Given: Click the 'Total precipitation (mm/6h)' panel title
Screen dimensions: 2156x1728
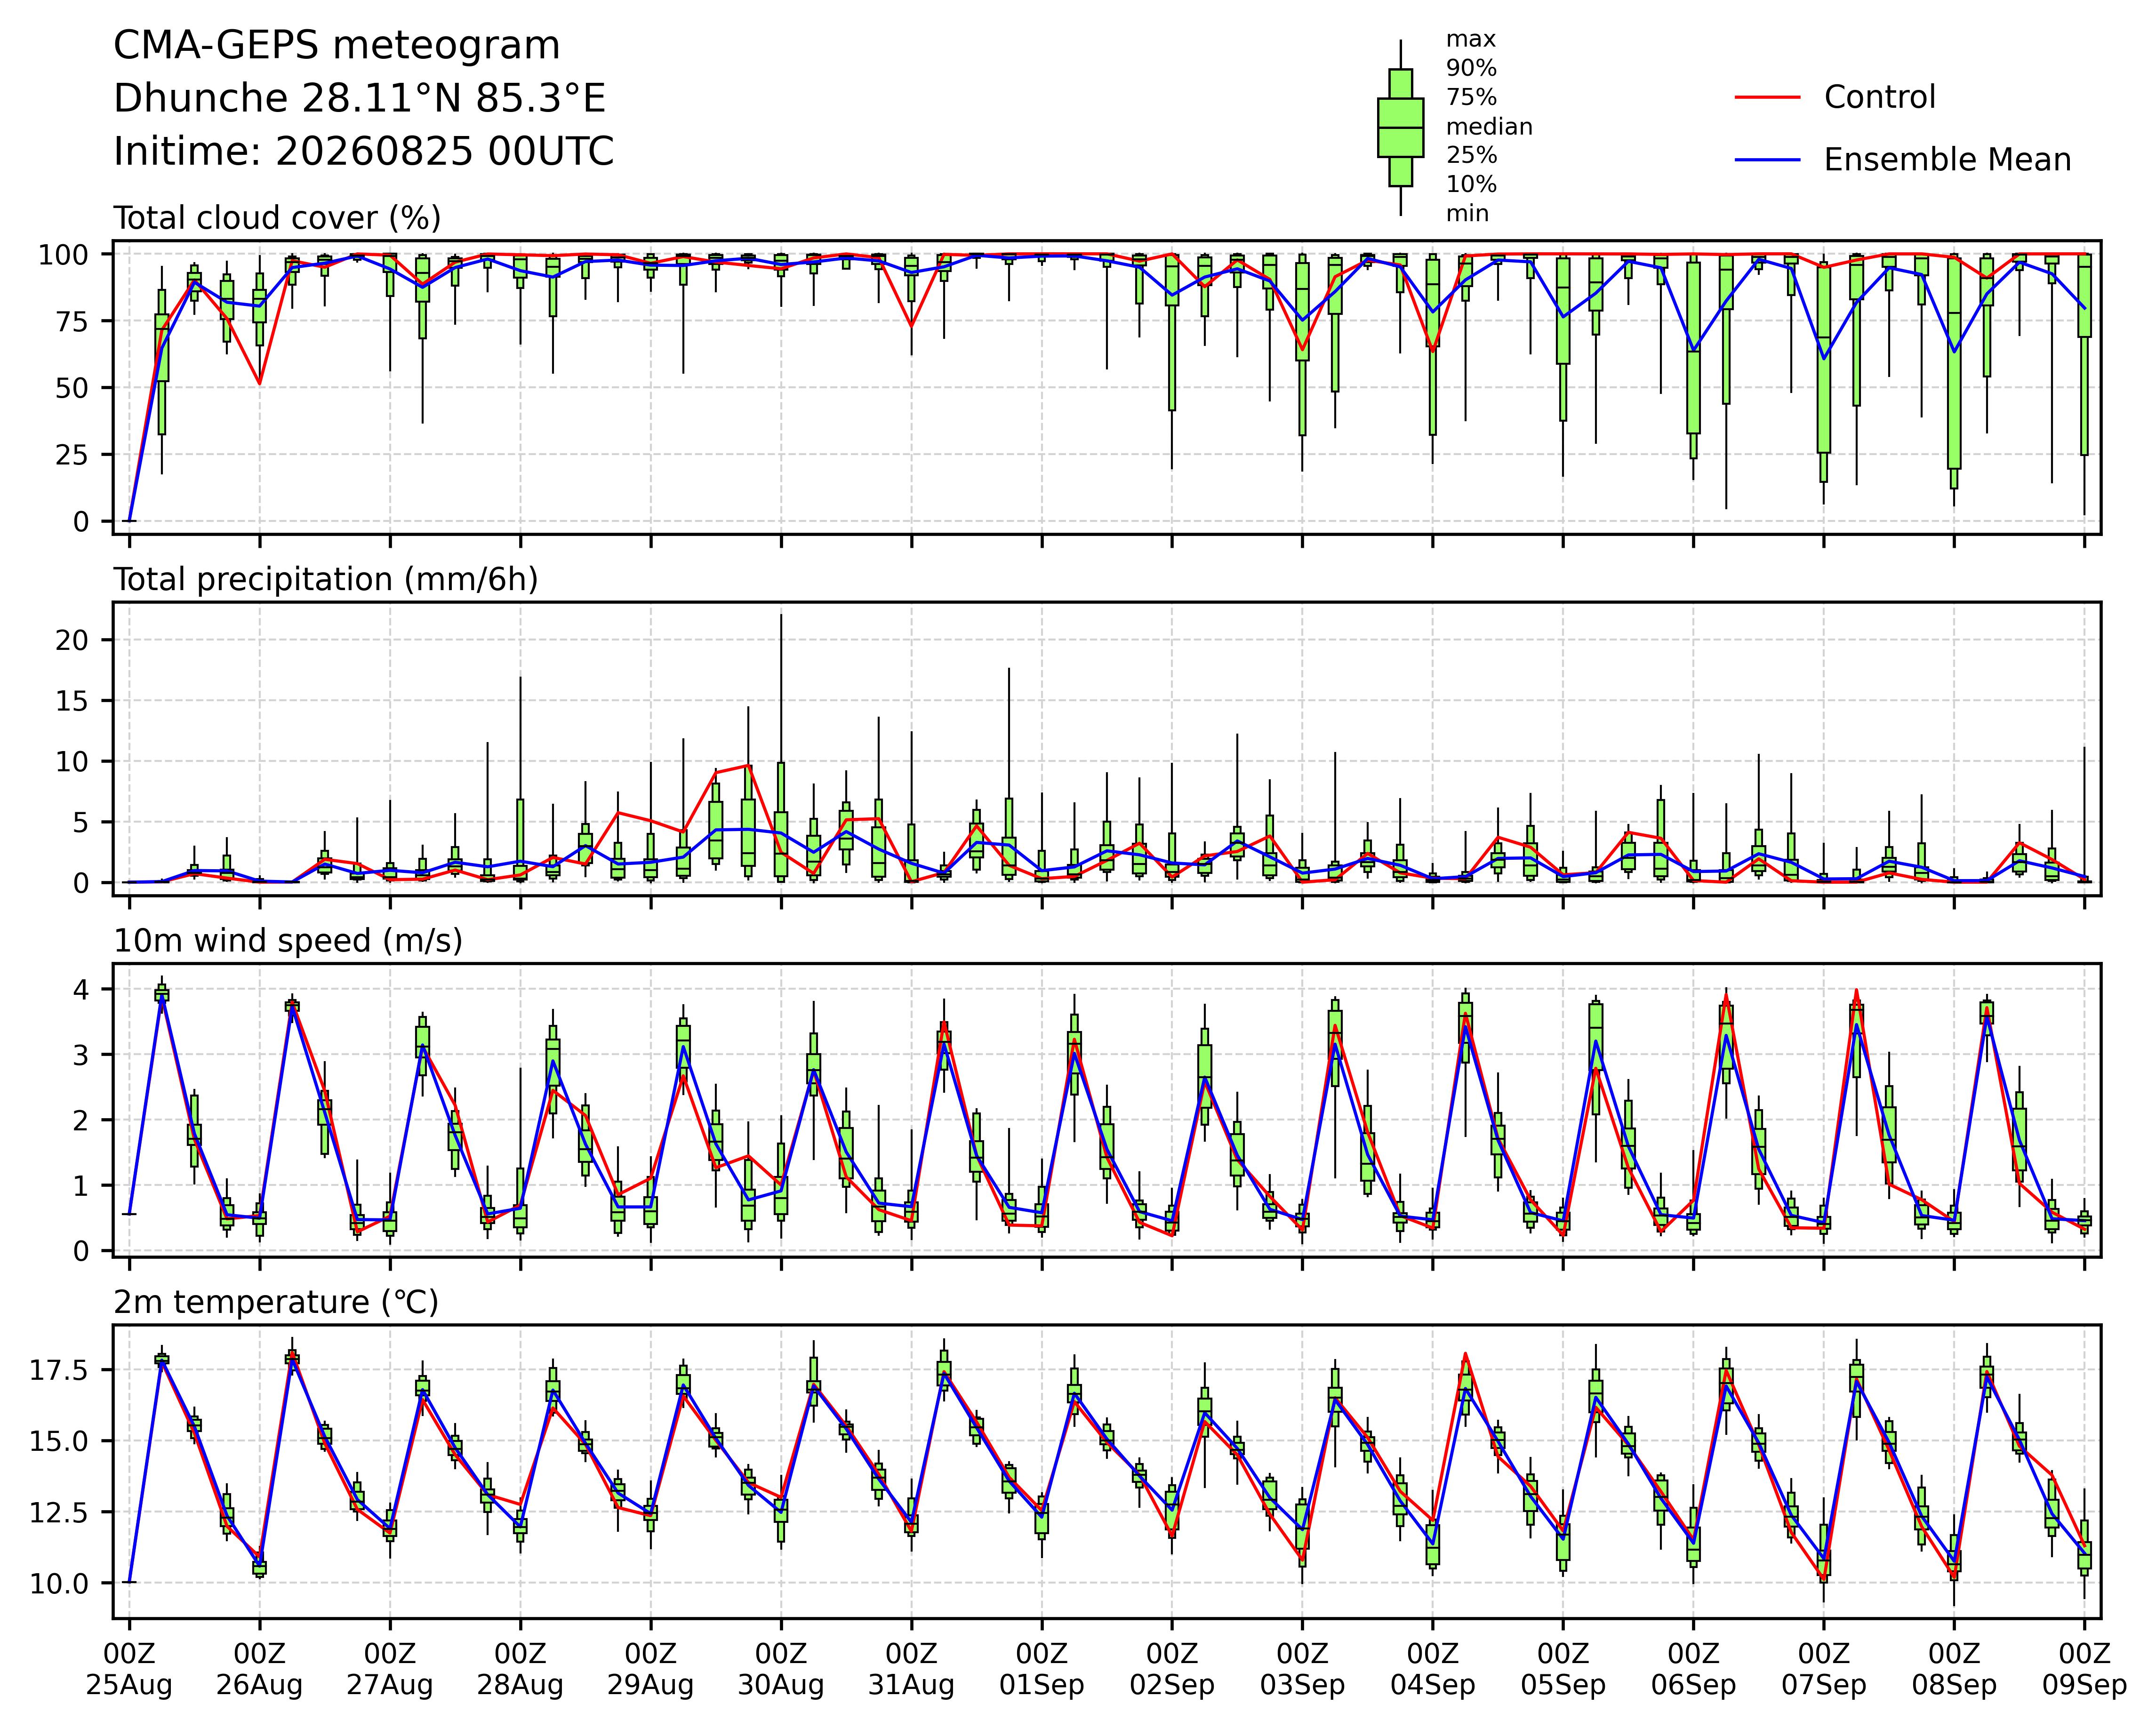Looking at the screenshot, I should coord(326,580).
